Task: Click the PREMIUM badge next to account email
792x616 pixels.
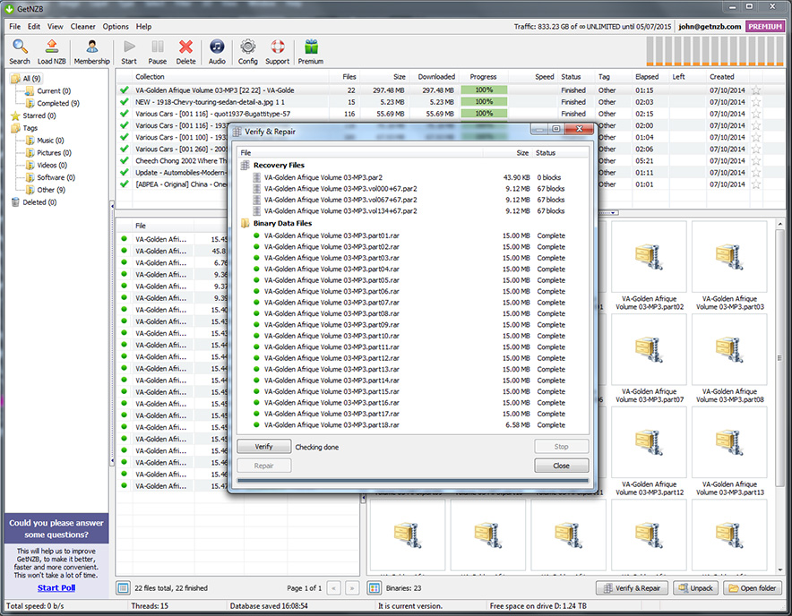Action: 765,26
